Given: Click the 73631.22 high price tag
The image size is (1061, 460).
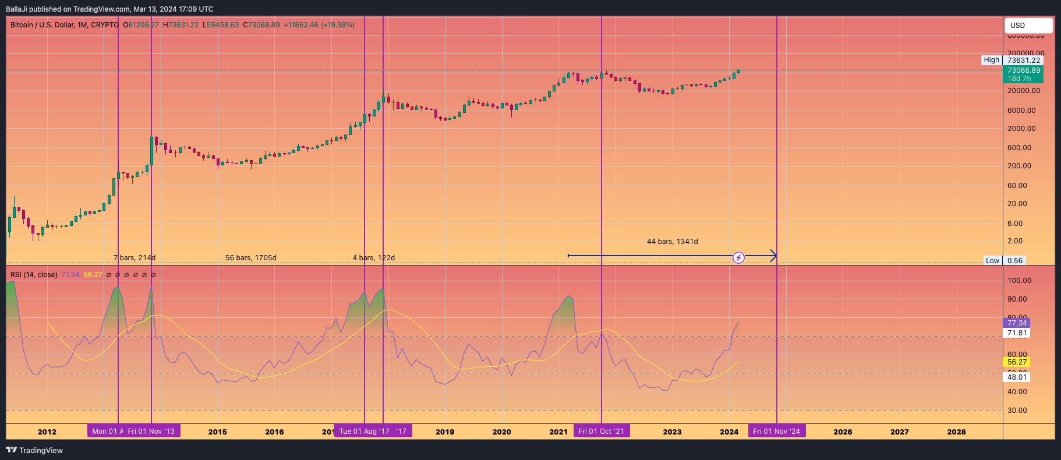Looking at the screenshot, I should (x=1023, y=60).
